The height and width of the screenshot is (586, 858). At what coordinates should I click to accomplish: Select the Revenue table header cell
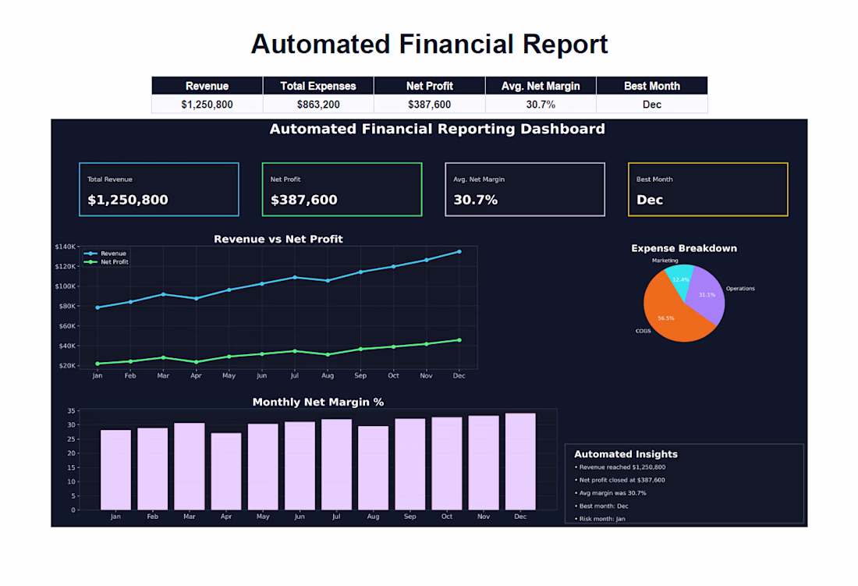point(207,86)
